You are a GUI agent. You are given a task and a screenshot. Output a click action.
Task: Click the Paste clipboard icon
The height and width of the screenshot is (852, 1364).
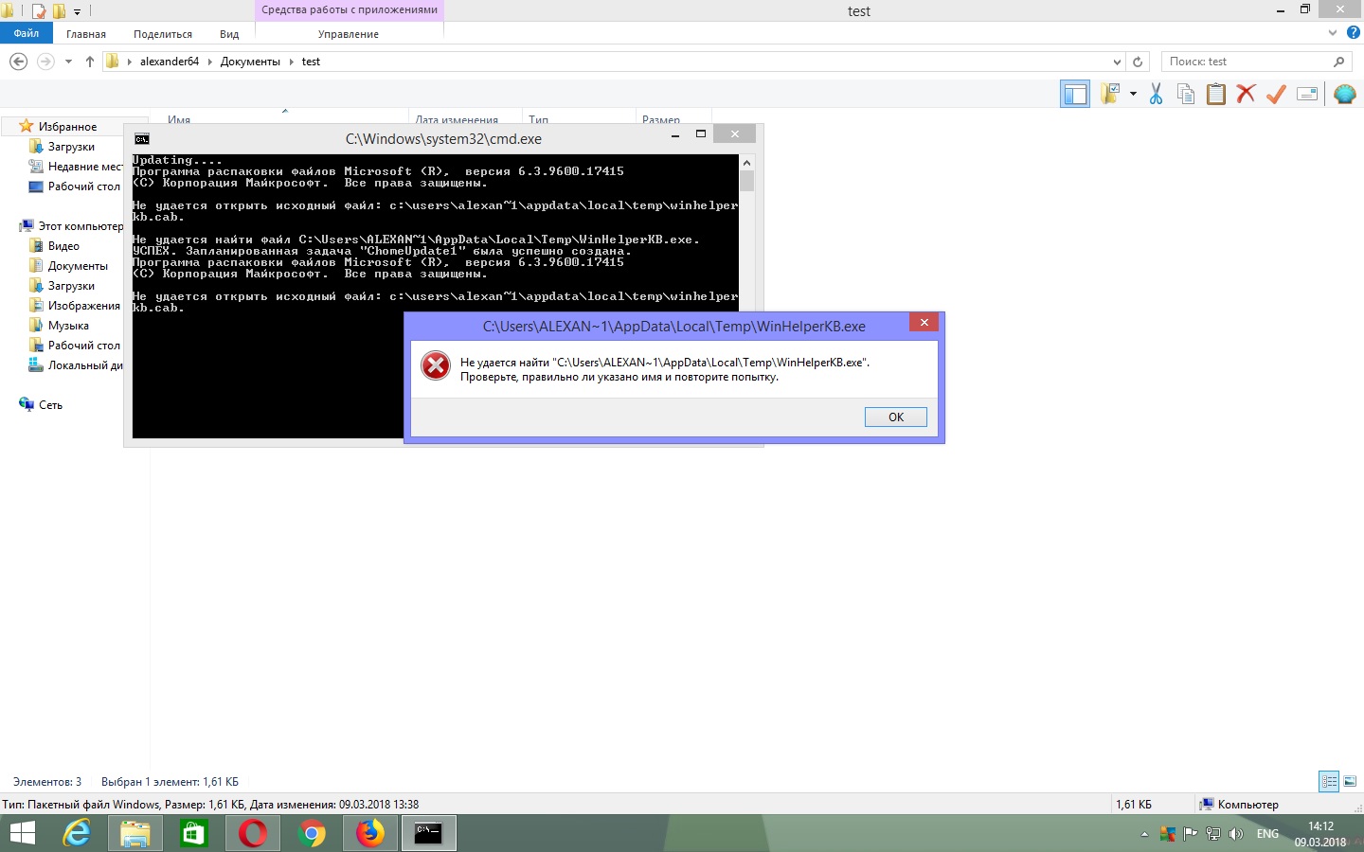pyautogui.click(x=1216, y=94)
